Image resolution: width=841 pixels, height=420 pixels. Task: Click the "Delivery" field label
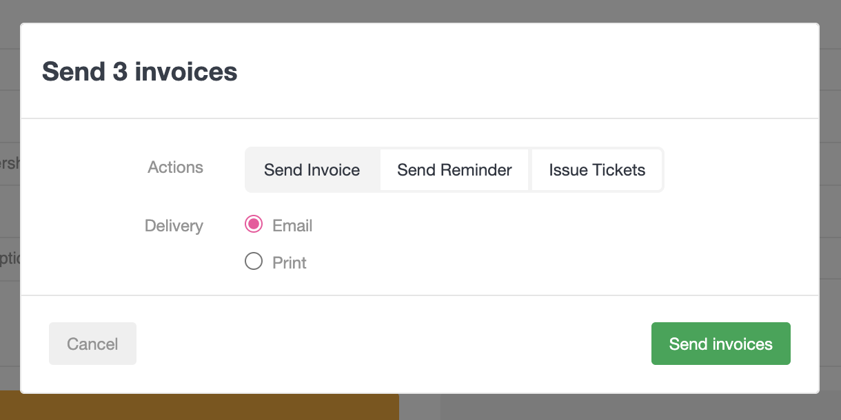[x=174, y=226]
